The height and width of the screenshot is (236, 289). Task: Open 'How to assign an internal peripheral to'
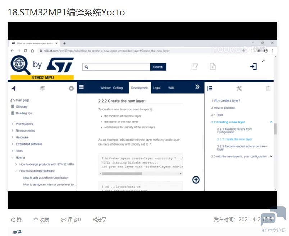(x=49, y=184)
